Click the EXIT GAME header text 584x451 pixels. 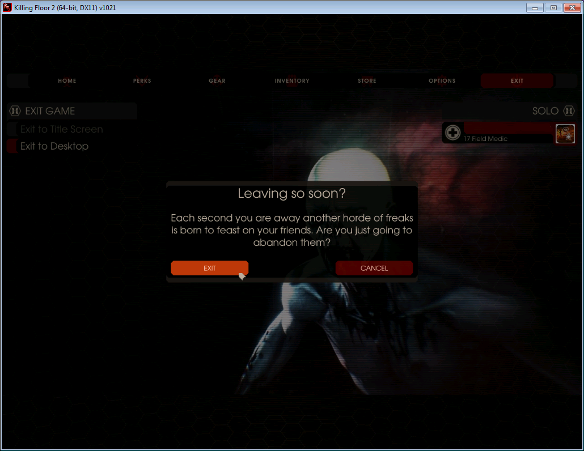(50, 111)
